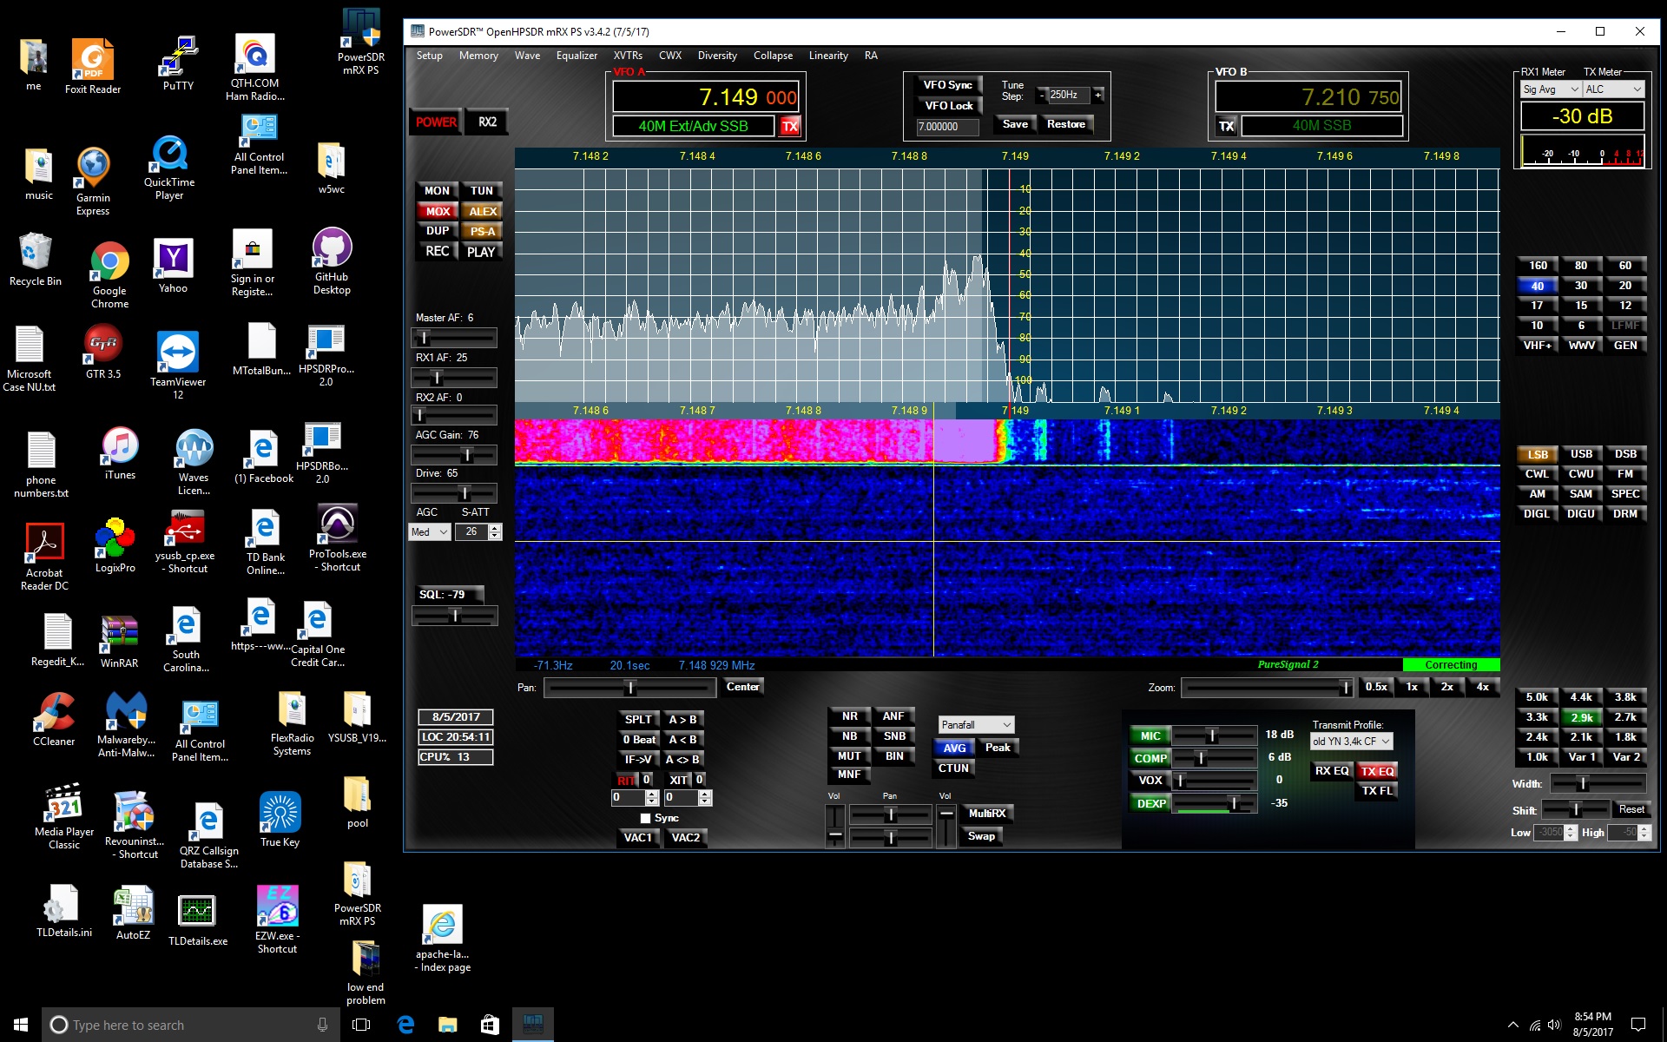
Task: Open the PuTTY desktop icon
Action: 178,63
